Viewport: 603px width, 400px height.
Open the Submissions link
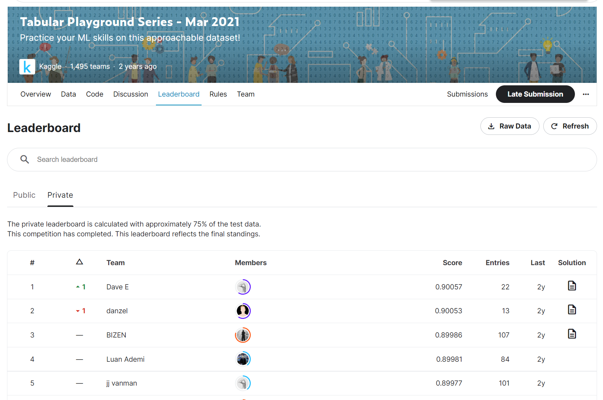(x=467, y=94)
